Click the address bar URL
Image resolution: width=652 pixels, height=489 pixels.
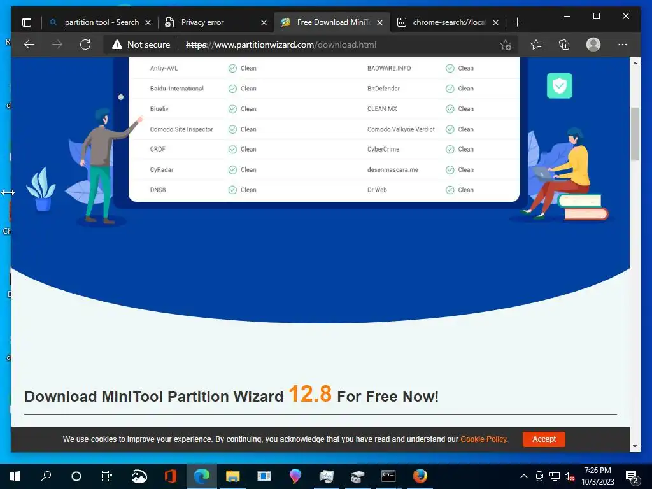[281, 45]
